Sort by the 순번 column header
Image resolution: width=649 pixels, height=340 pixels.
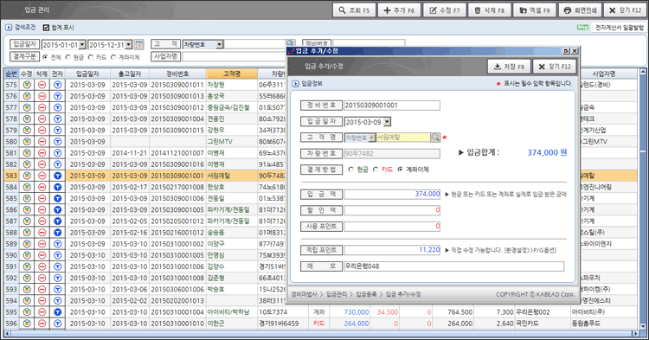pos(11,74)
